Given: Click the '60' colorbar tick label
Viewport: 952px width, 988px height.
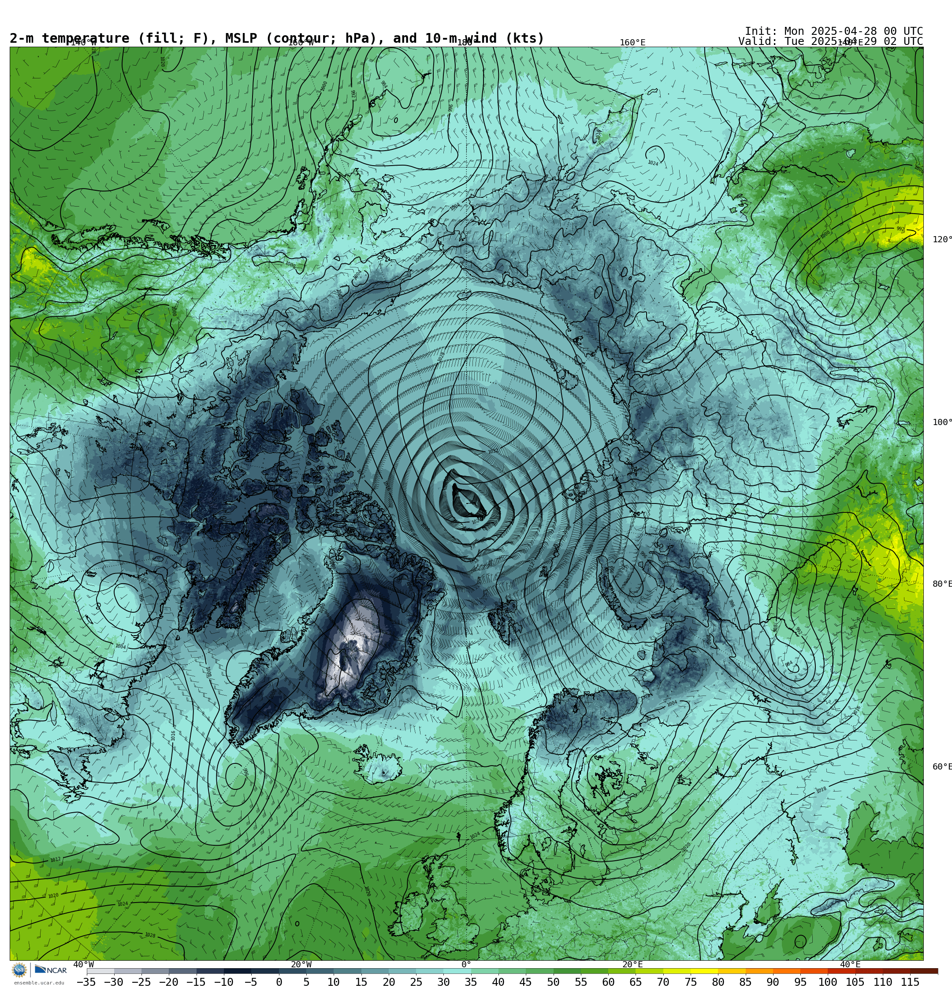Looking at the screenshot, I should (608, 982).
